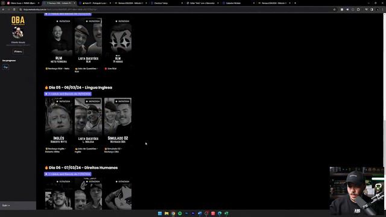Viewport: 386px width, 217px height.
Task: Click the Lista de Questões - RLM link
Action: (86, 70)
